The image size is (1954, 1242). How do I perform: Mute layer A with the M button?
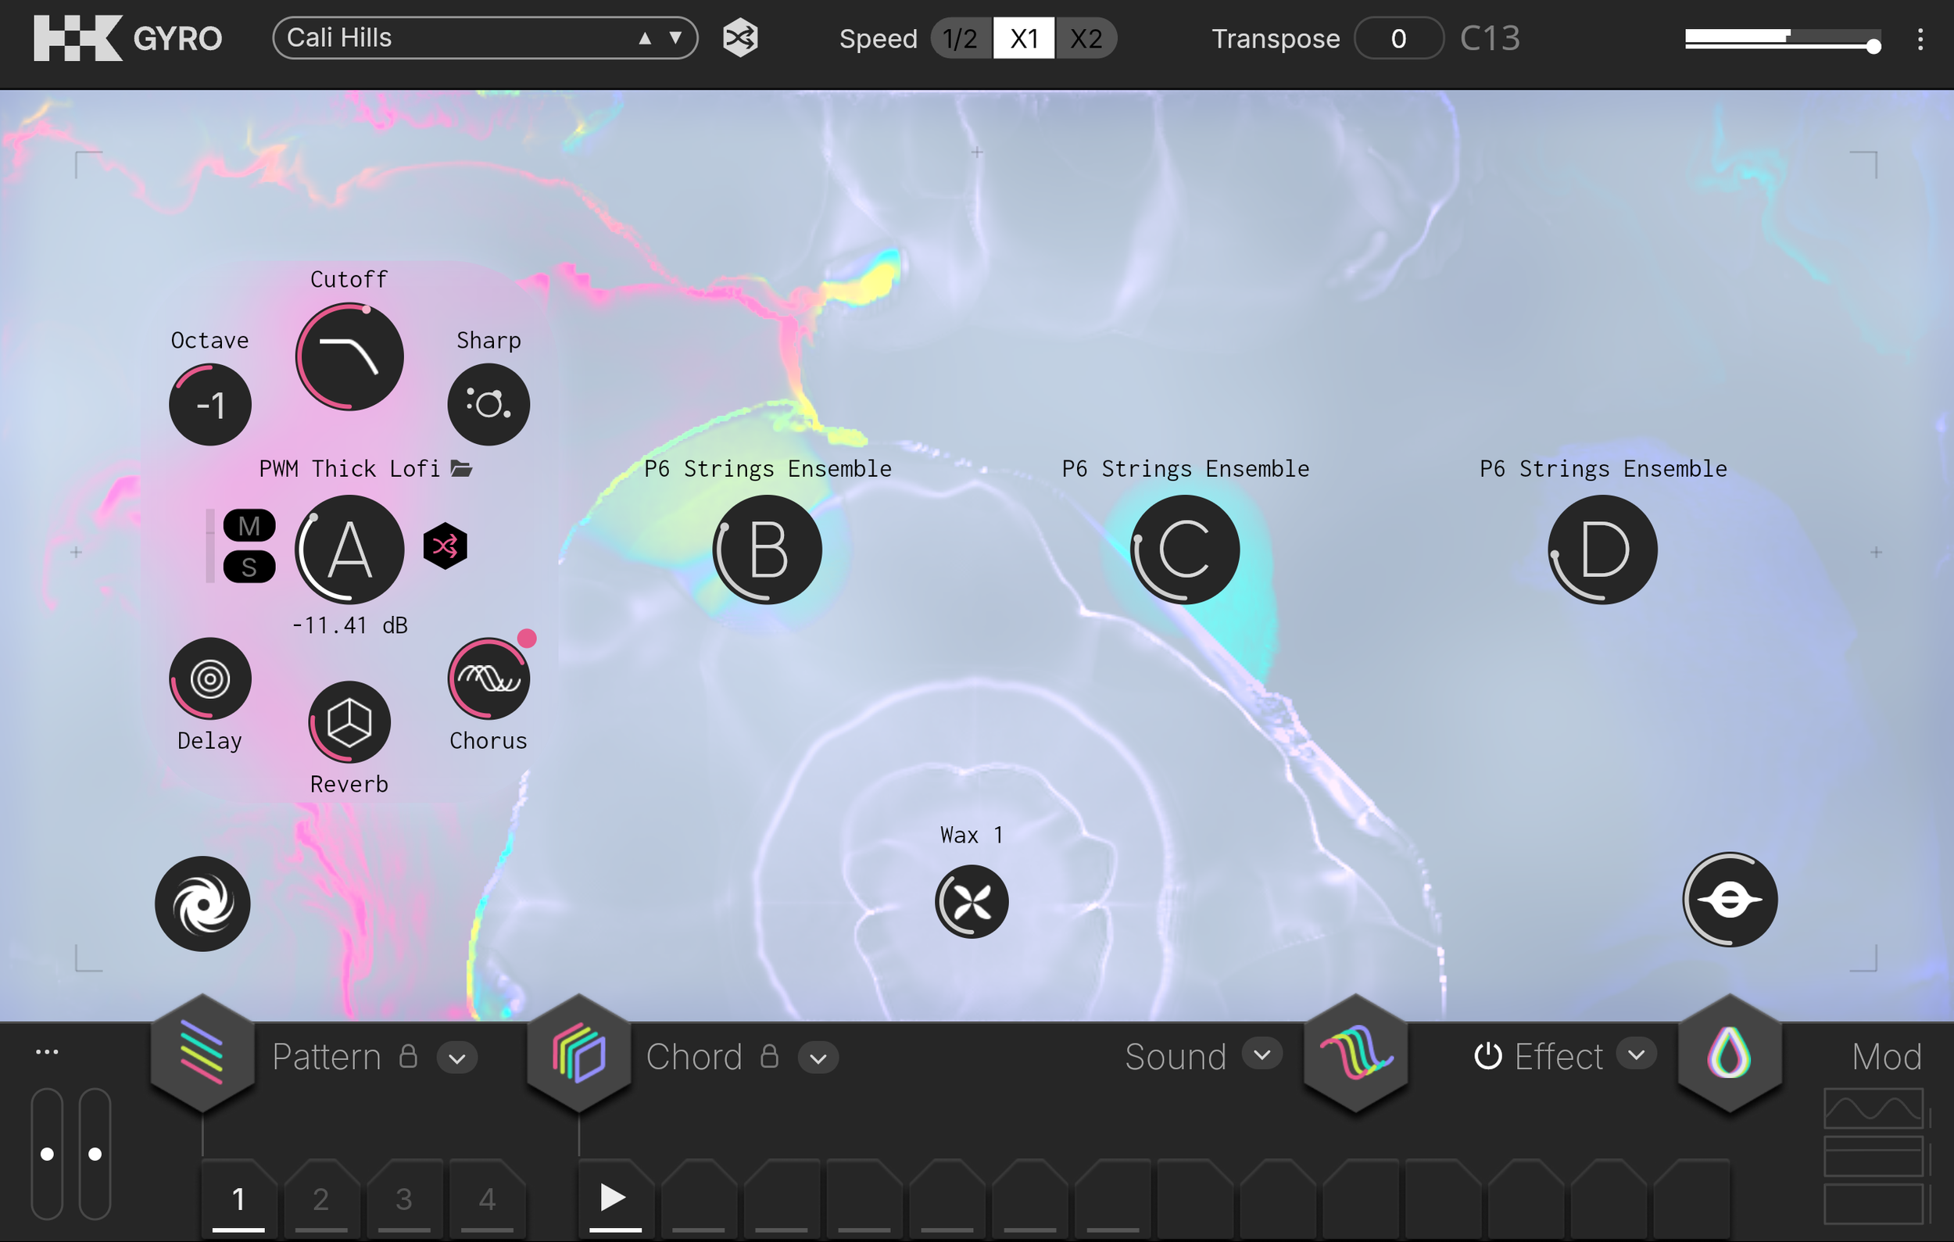[249, 526]
